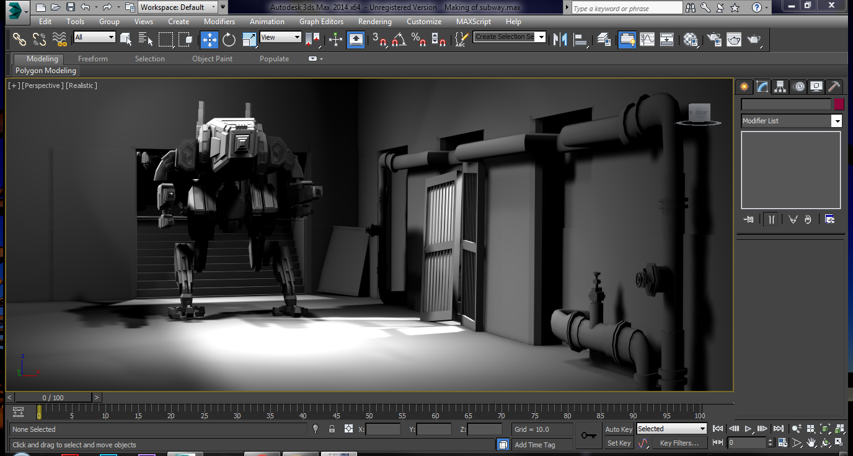The width and height of the screenshot is (853, 456).
Task: Click the Set Key button
Action: click(x=619, y=443)
